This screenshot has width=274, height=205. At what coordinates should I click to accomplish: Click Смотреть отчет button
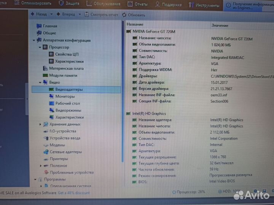(101, 15)
